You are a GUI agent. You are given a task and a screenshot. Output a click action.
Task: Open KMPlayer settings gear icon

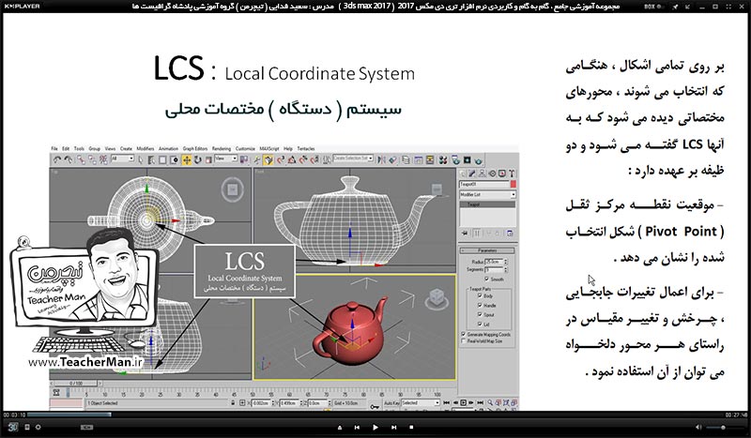pyautogui.click(x=38, y=427)
